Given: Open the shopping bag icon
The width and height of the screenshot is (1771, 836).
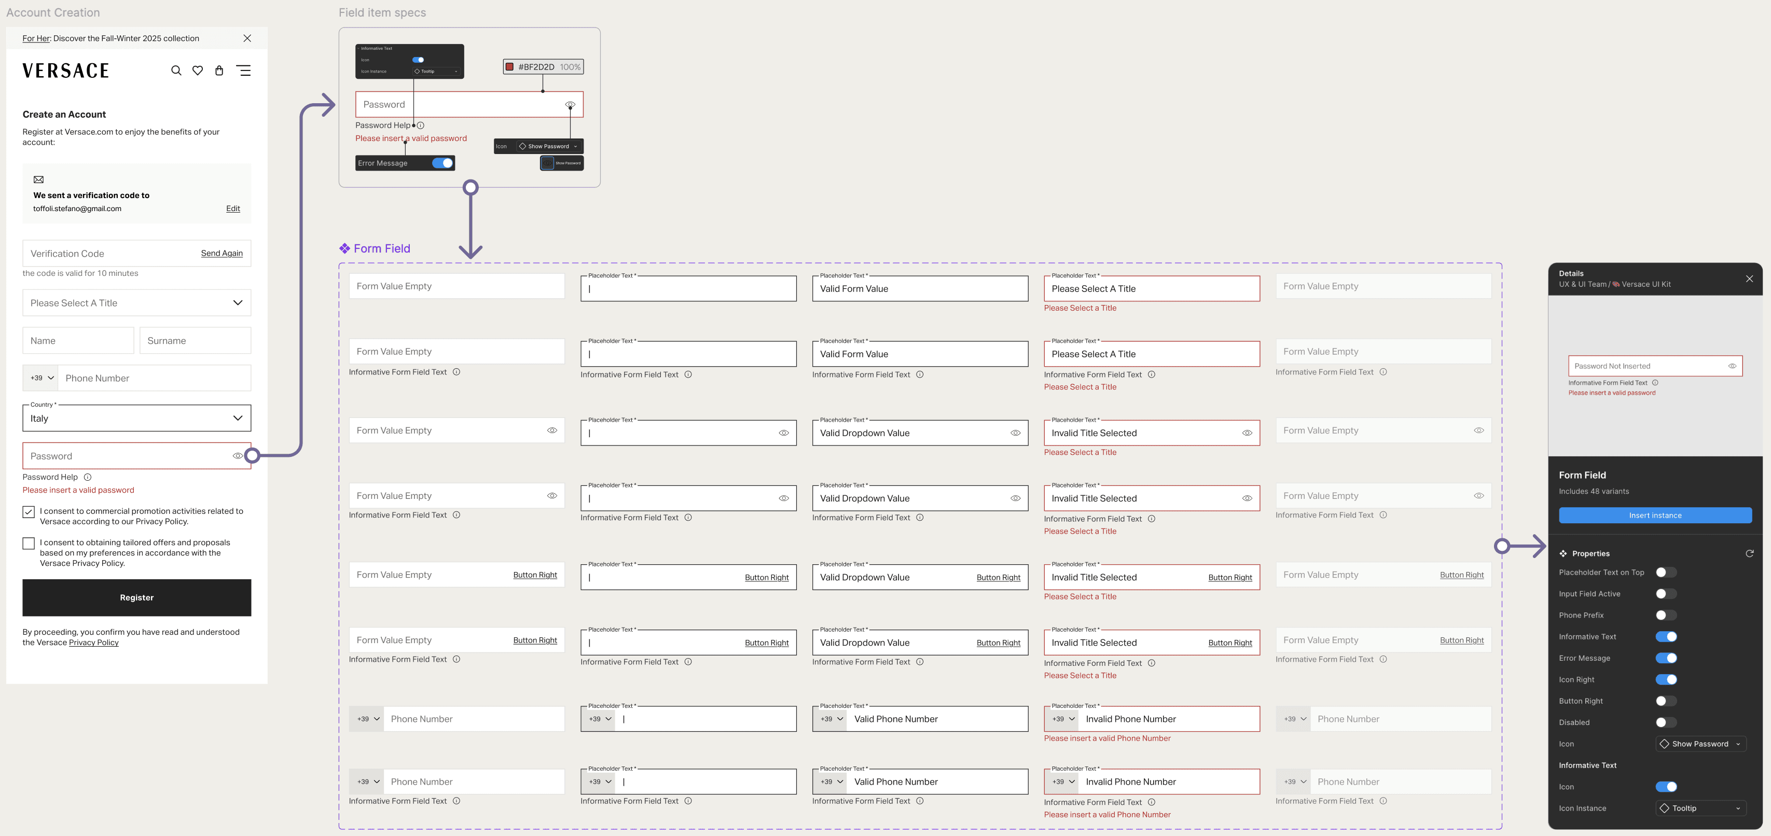Looking at the screenshot, I should (219, 71).
